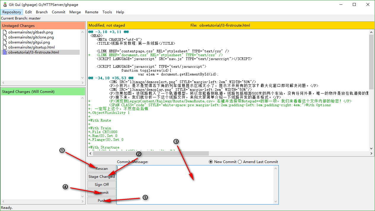Screen dimensions: 375x211
Task: Open the Edit menu
Action: [x=28, y=12]
